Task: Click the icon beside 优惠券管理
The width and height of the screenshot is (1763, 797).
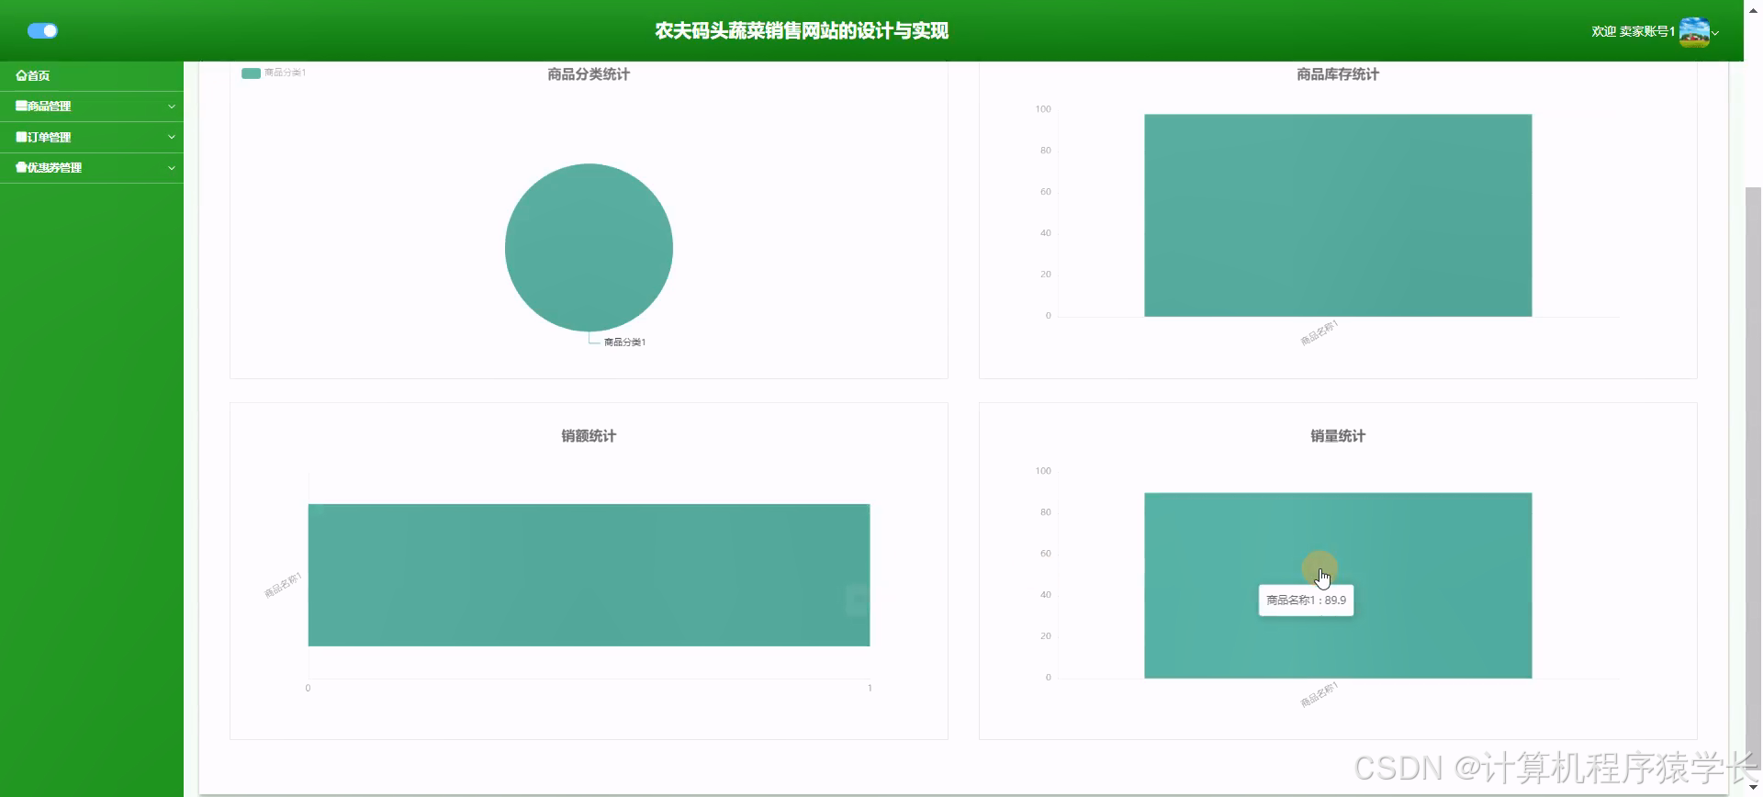Action: click(x=20, y=167)
